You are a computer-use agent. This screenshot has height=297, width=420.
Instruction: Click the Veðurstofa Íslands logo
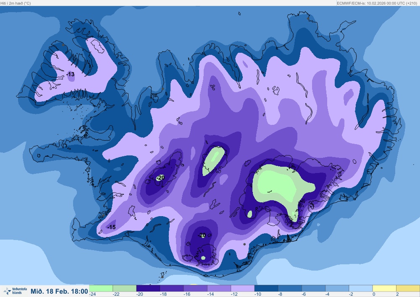pos(15,291)
